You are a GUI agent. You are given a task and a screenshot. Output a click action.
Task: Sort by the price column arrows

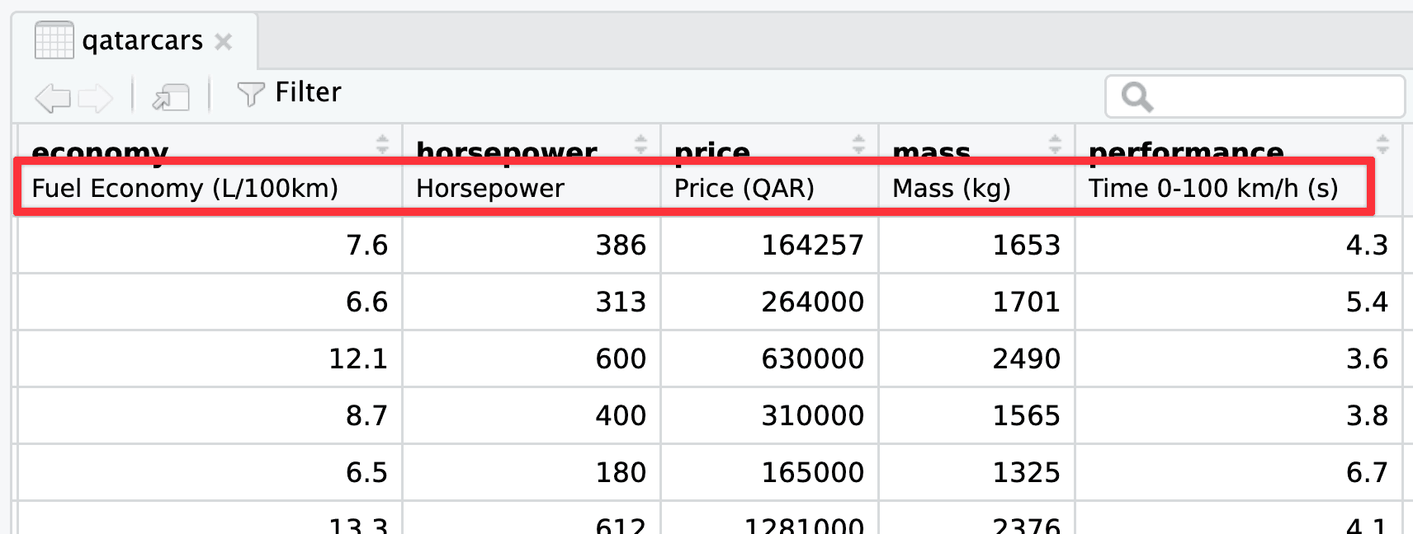pos(858,144)
